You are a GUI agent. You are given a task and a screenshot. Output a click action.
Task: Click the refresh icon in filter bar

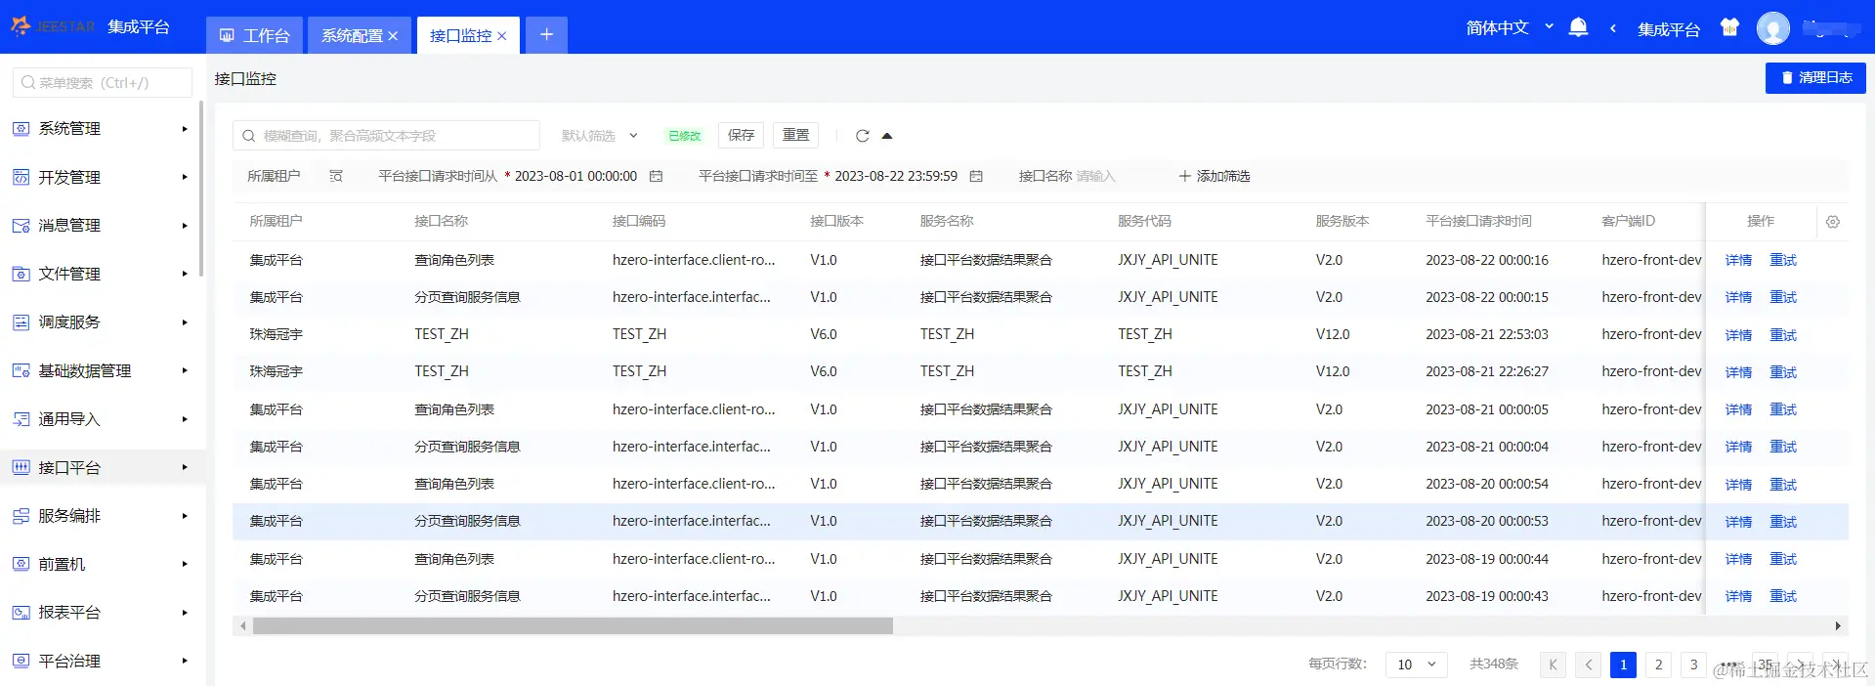[x=862, y=136]
